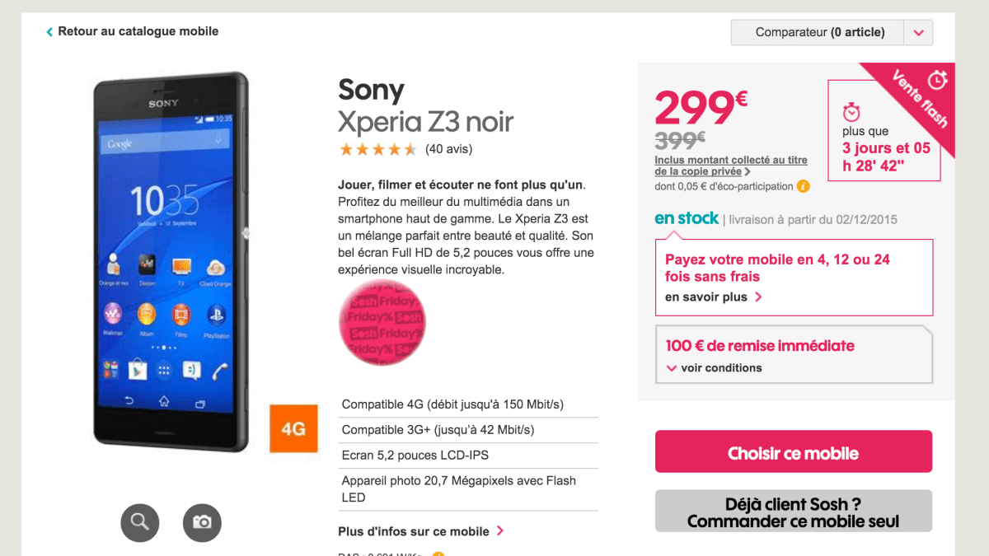Click the orange 4G badge
The height and width of the screenshot is (556, 989).
click(293, 428)
